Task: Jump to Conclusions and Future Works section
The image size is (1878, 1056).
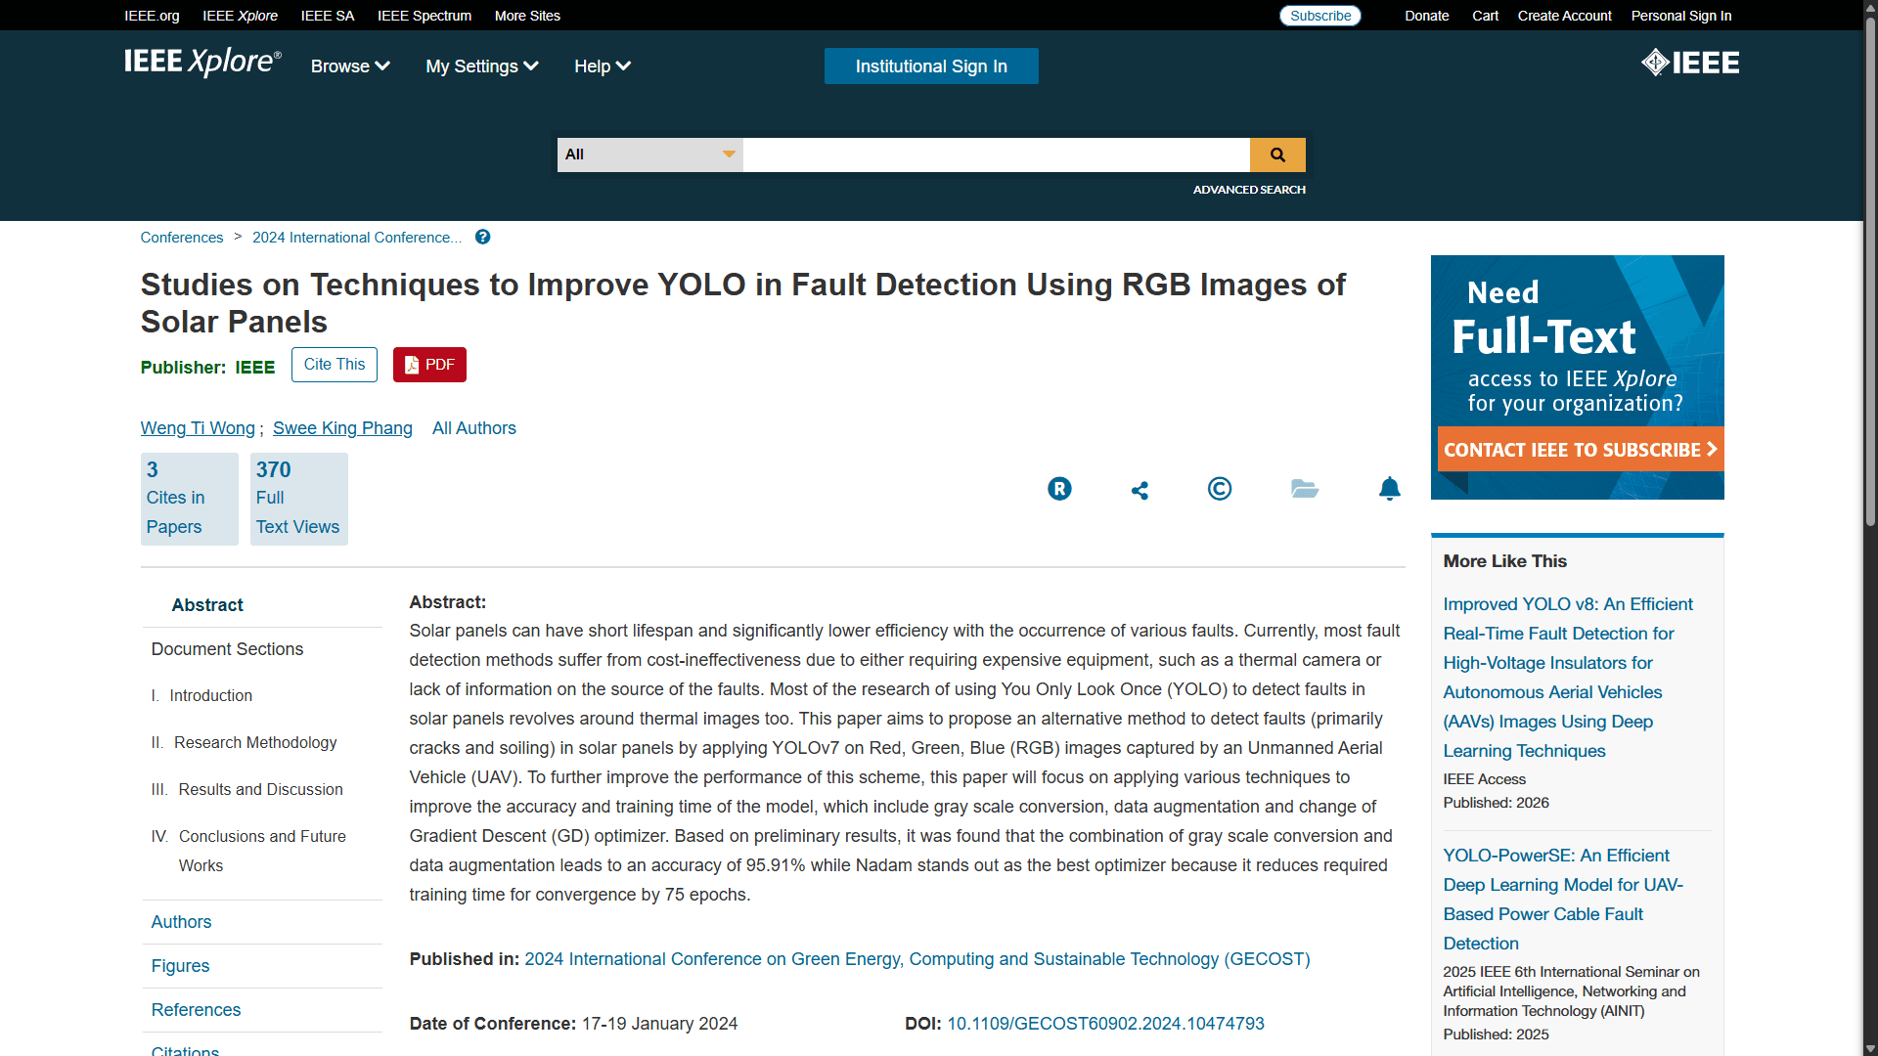Action: 262,851
